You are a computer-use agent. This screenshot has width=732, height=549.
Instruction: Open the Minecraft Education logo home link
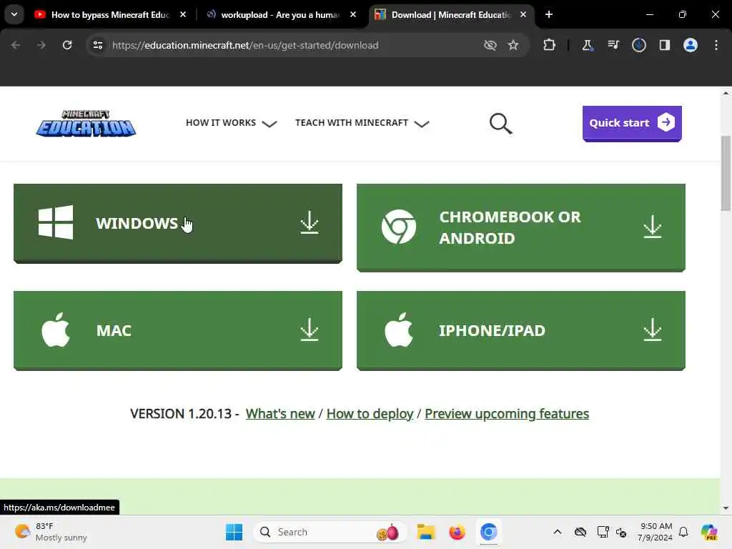tap(86, 123)
